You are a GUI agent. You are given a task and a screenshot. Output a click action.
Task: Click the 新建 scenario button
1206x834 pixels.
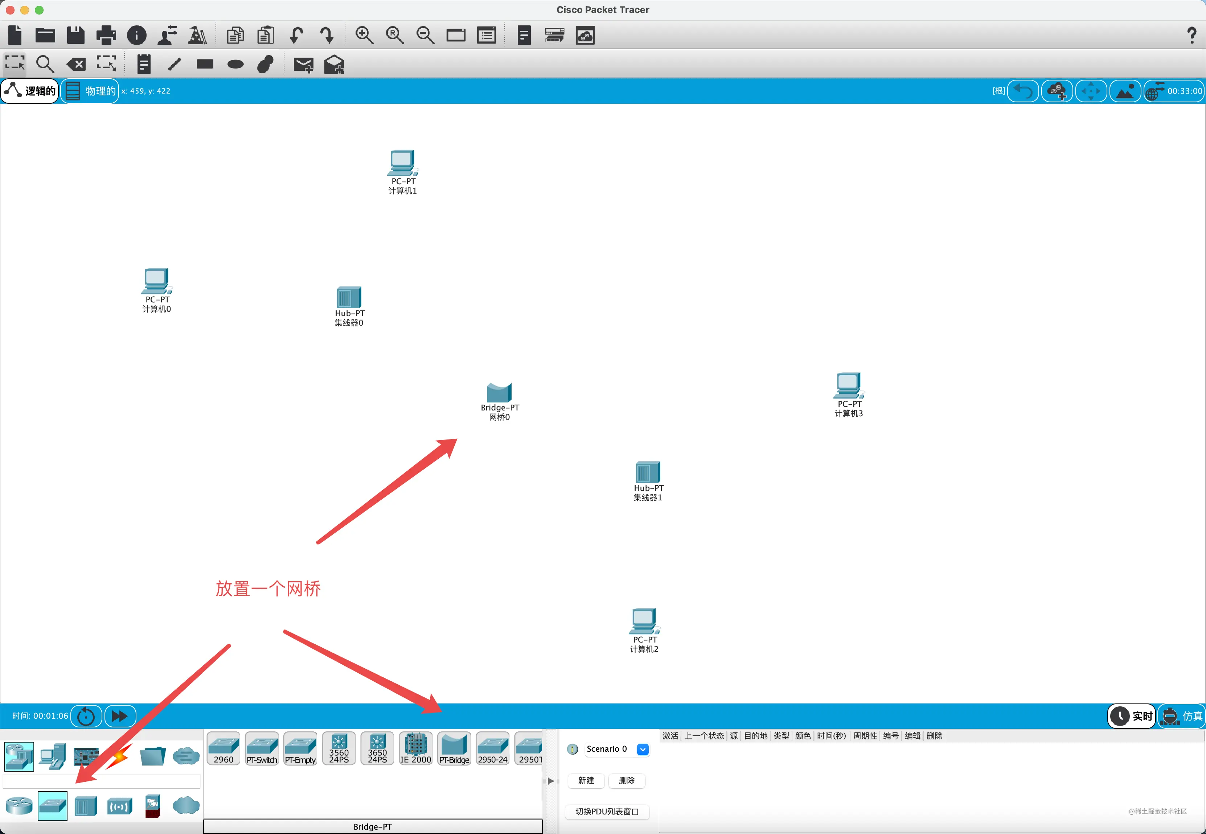pyautogui.click(x=586, y=781)
